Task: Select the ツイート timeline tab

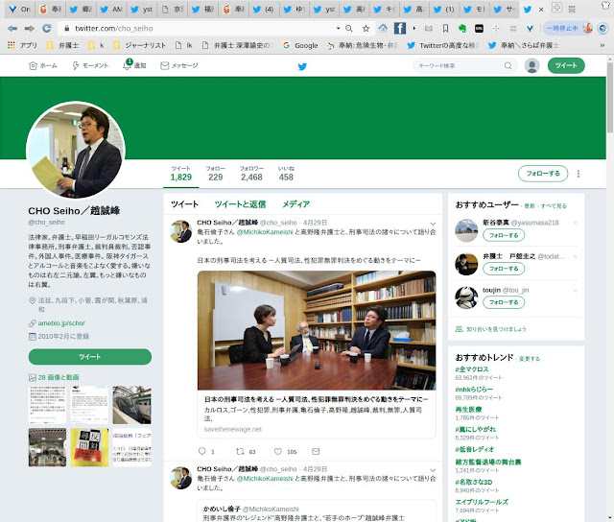Action: (x=184, y=204)
